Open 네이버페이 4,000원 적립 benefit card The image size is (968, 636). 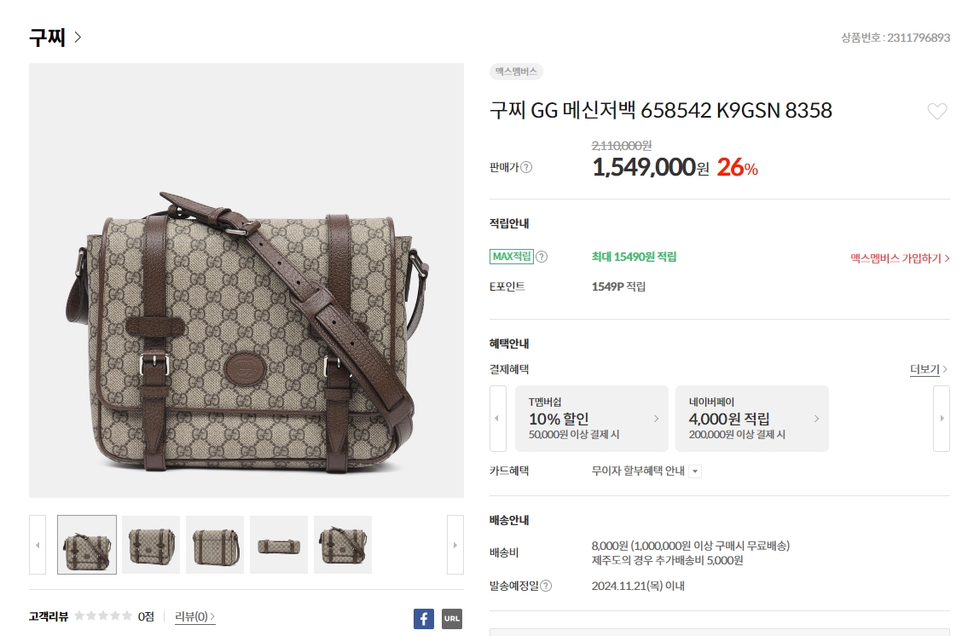click(x=752, y=419)
